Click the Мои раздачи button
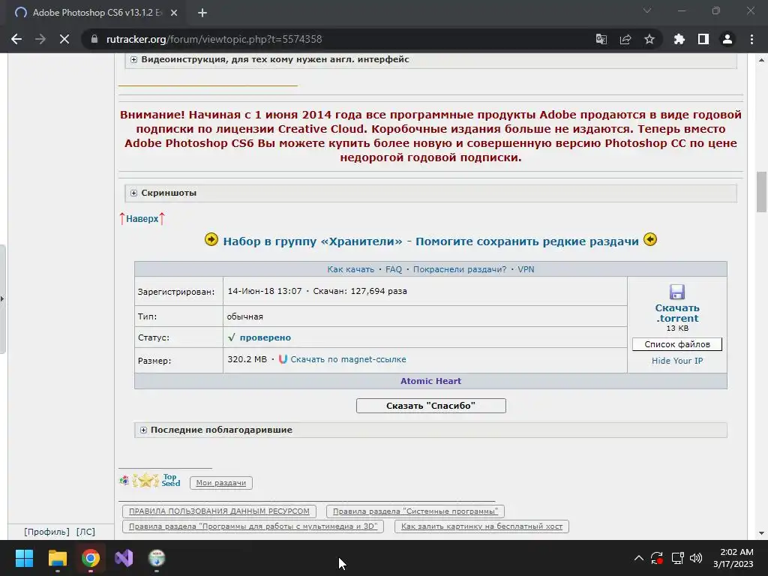This screenshot has height=576, width=768. (221, 483)
